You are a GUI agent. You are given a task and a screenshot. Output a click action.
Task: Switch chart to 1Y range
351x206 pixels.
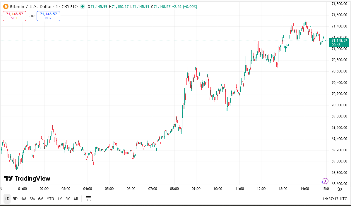[60, 199]
